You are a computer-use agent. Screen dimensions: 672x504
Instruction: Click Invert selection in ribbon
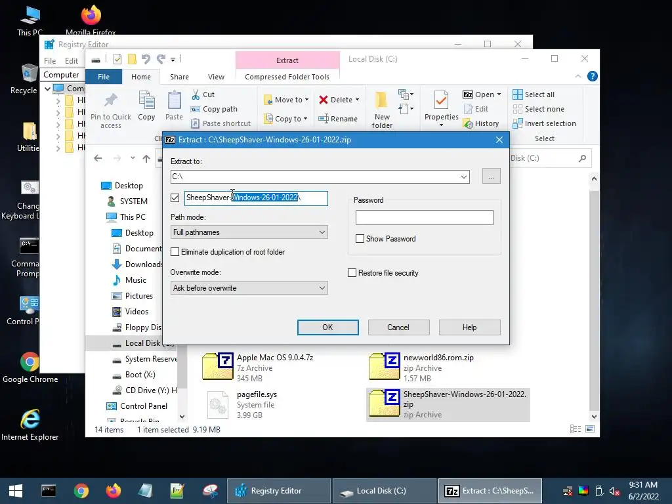pyautogui.click(x=544, y=123)
